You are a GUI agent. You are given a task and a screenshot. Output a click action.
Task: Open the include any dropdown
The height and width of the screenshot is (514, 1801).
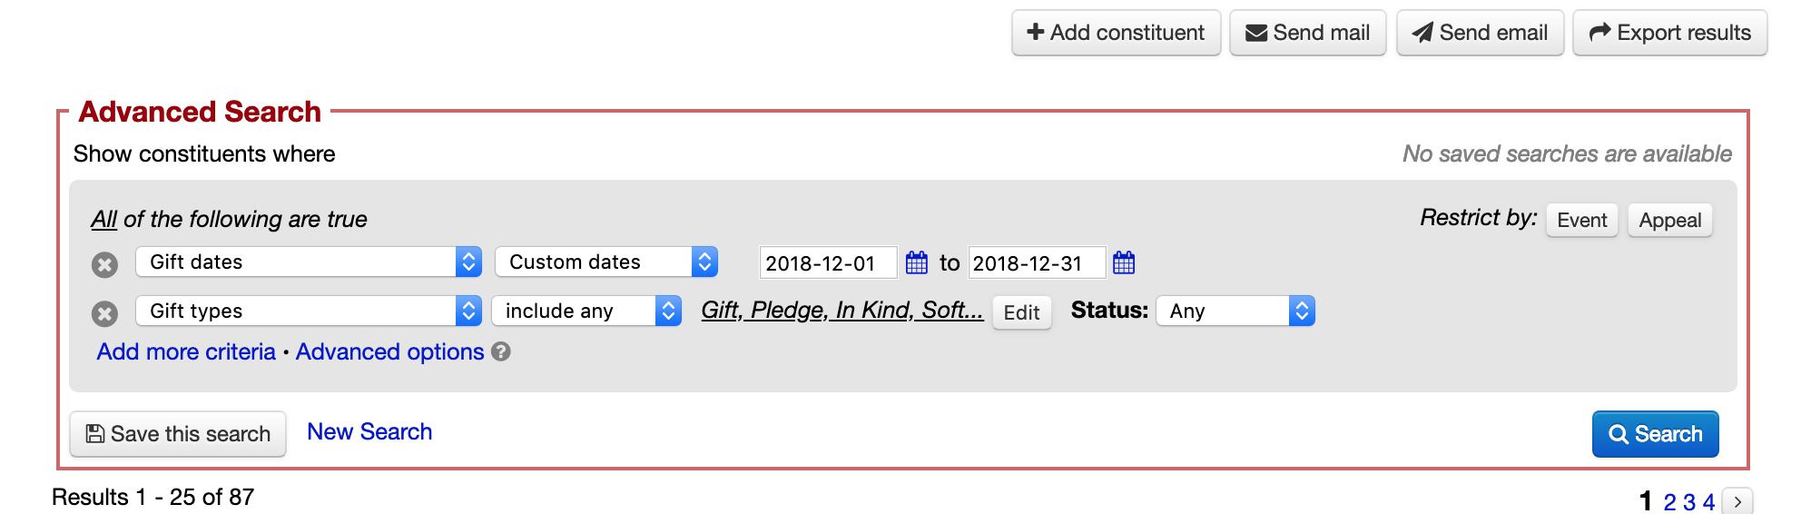pos(586,311)
